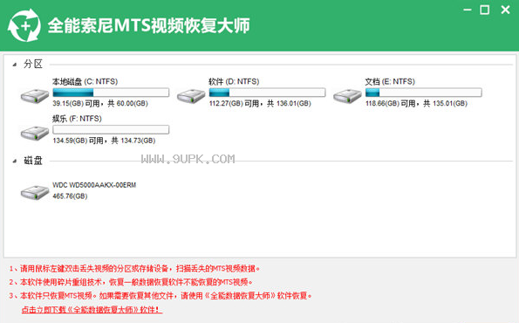Screen dimensions: 519x323
Task: Open the 点击立即下载《全能数据恢复大师》 link
Action: tap(92, 310)
